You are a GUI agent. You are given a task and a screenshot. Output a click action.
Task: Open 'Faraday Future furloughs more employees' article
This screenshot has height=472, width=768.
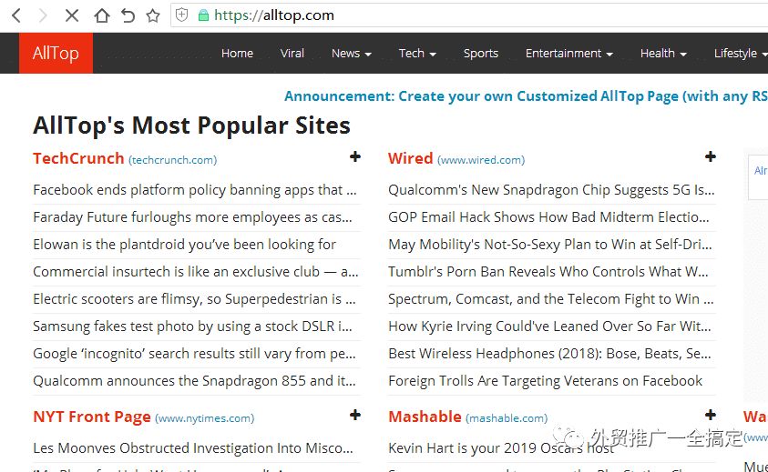click(192, 217)
